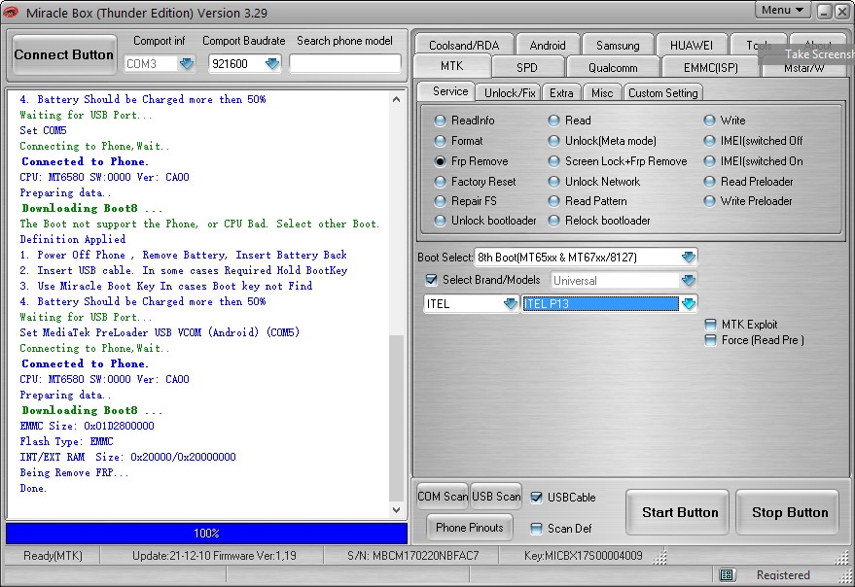Open the ITEL P13 model dropdown arrow

tap(689, 303)
